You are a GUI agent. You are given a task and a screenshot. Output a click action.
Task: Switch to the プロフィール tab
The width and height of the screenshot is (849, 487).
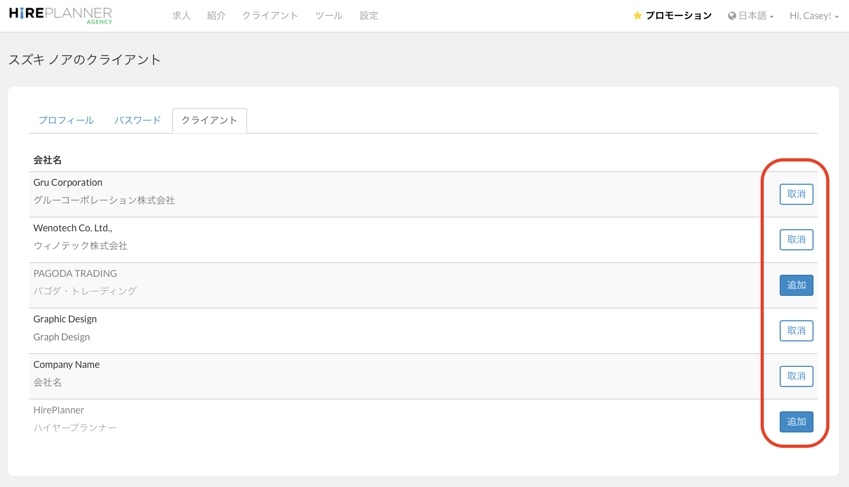pyautogui.click(x=66, y=120)
